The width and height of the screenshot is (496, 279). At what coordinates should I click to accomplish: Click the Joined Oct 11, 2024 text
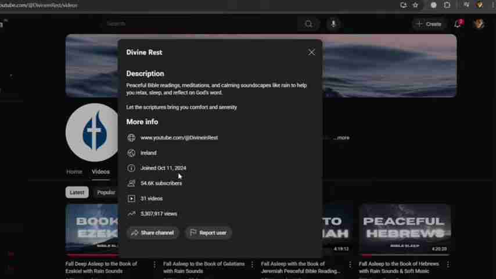point(163,168)
